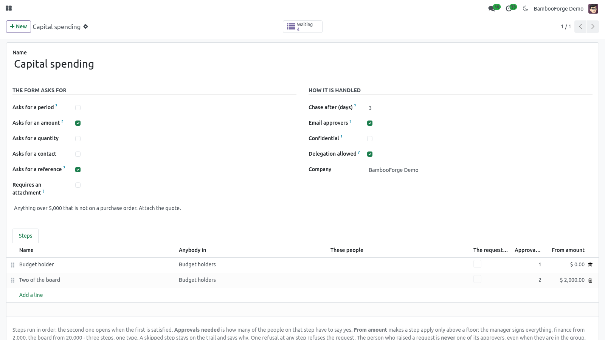Enable Asks for a period checkbox
605x340 pixels.
[78, 108]
